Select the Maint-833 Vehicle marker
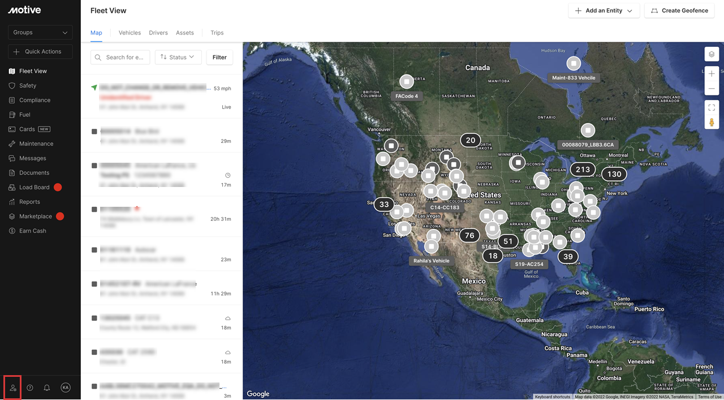The width and height of the screenshot is (724, 400). [x=574, y=63]
